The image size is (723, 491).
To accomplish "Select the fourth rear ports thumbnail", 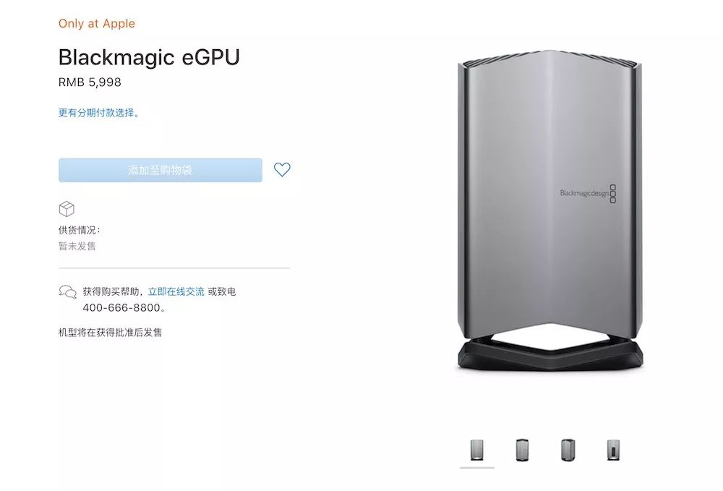I will (613, 450).
